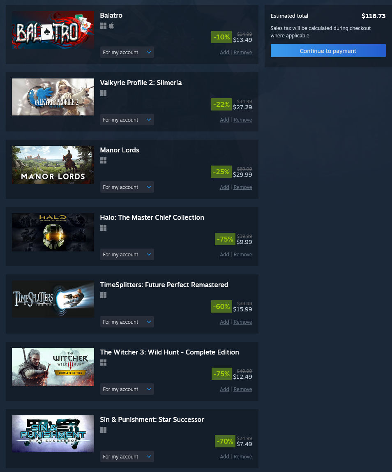Click the Windows platform icon under Balatro
The width and height of the screenshot is (392, 472).
click(103, 26)
